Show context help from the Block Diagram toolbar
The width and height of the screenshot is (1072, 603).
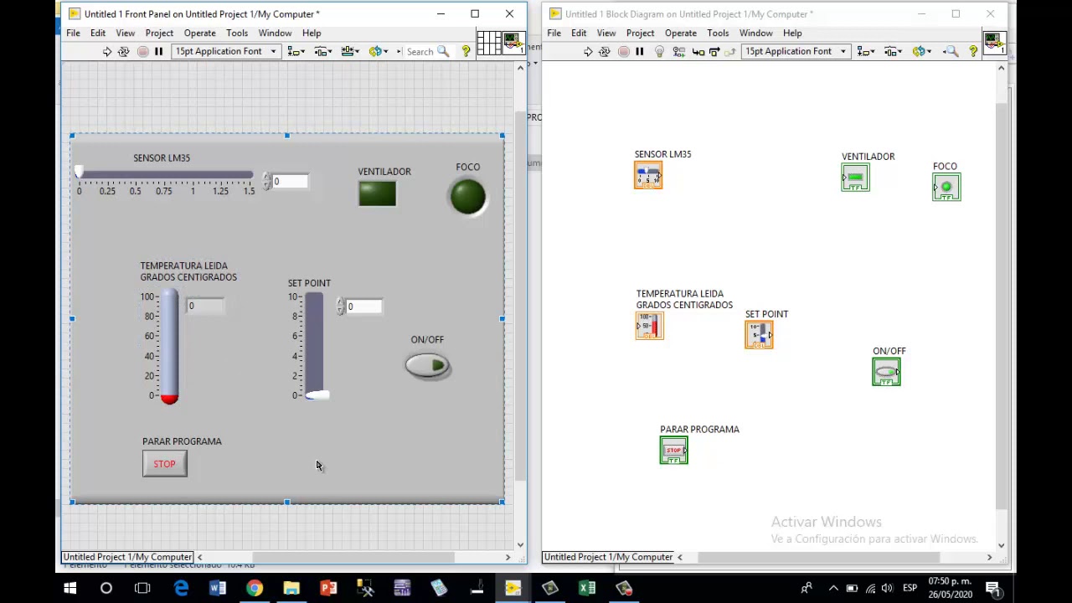point(973,52)
